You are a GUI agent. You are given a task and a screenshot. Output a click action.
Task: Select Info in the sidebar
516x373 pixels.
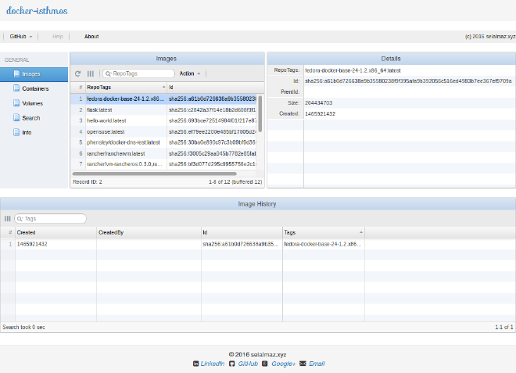pos(34,132)
